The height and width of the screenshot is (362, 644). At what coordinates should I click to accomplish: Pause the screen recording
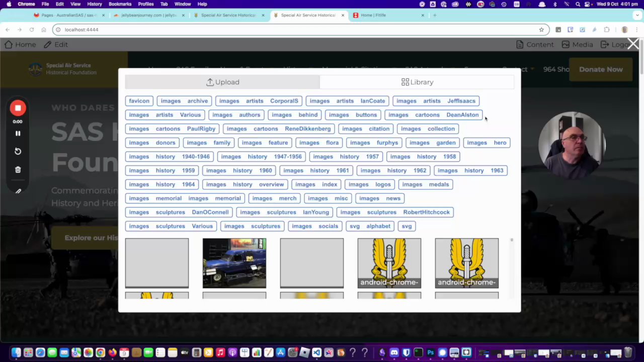tap(18, 133)
